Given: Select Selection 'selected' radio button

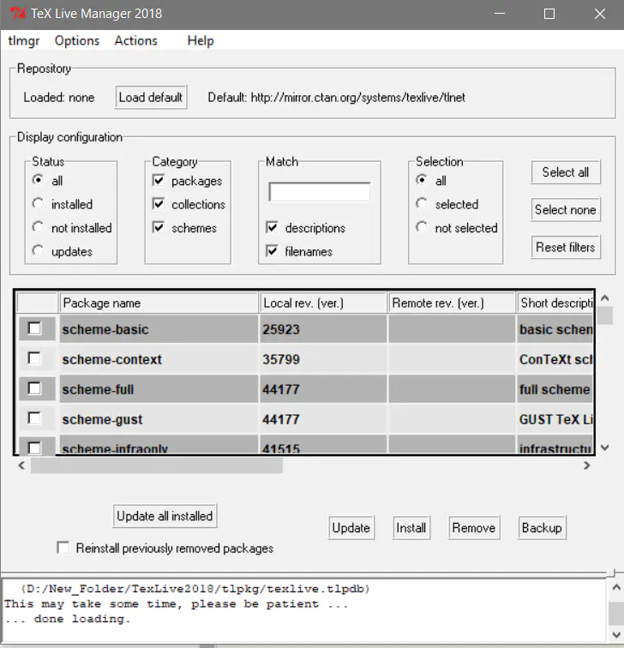Looking at the screenshot, I should point(422,204).
